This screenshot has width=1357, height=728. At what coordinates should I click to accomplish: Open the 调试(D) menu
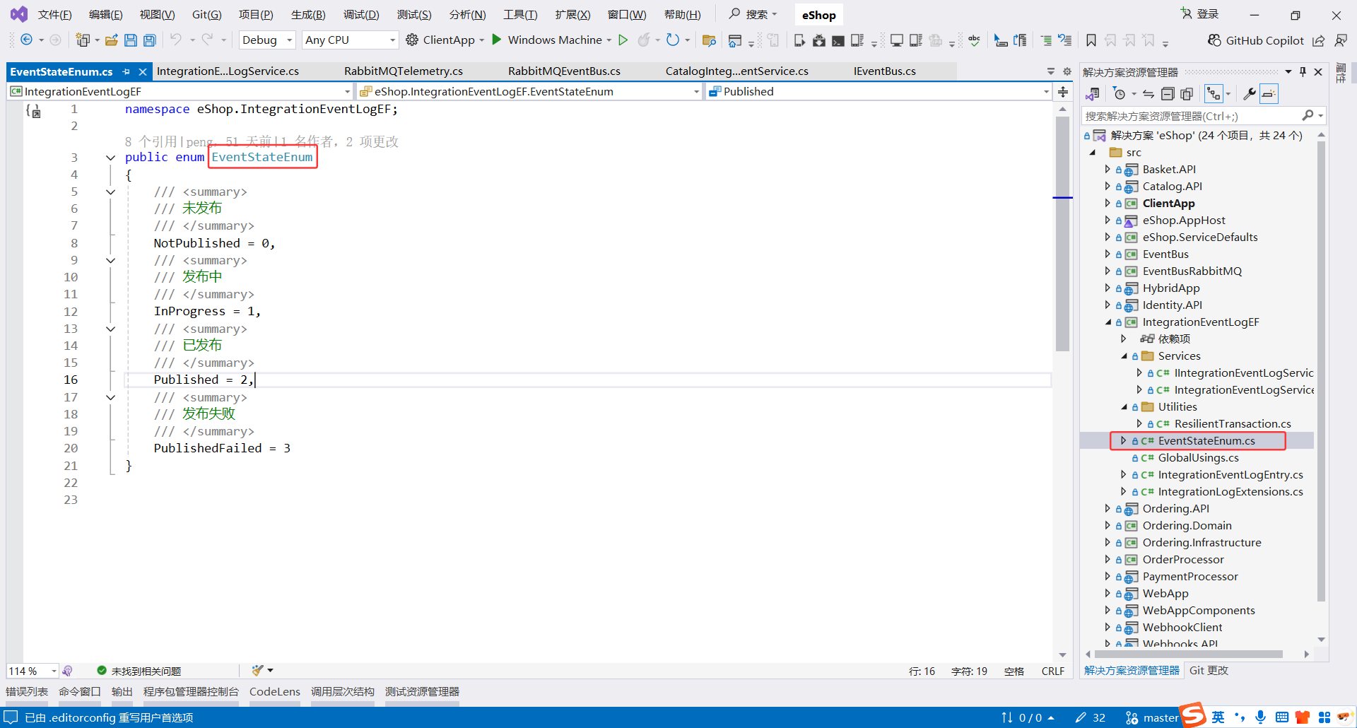tap(361, 15)
